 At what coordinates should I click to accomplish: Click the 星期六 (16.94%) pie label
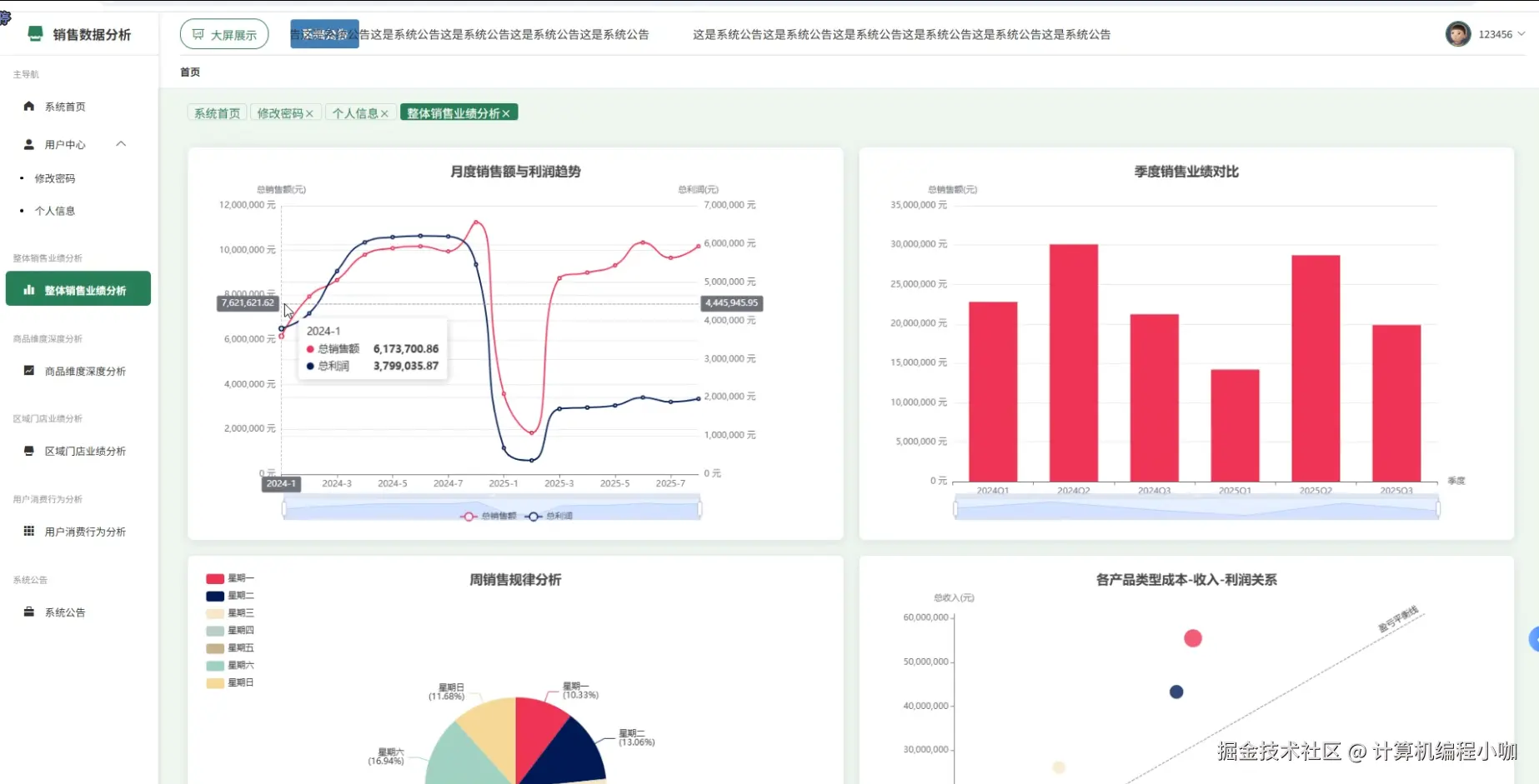pos(387,757)
